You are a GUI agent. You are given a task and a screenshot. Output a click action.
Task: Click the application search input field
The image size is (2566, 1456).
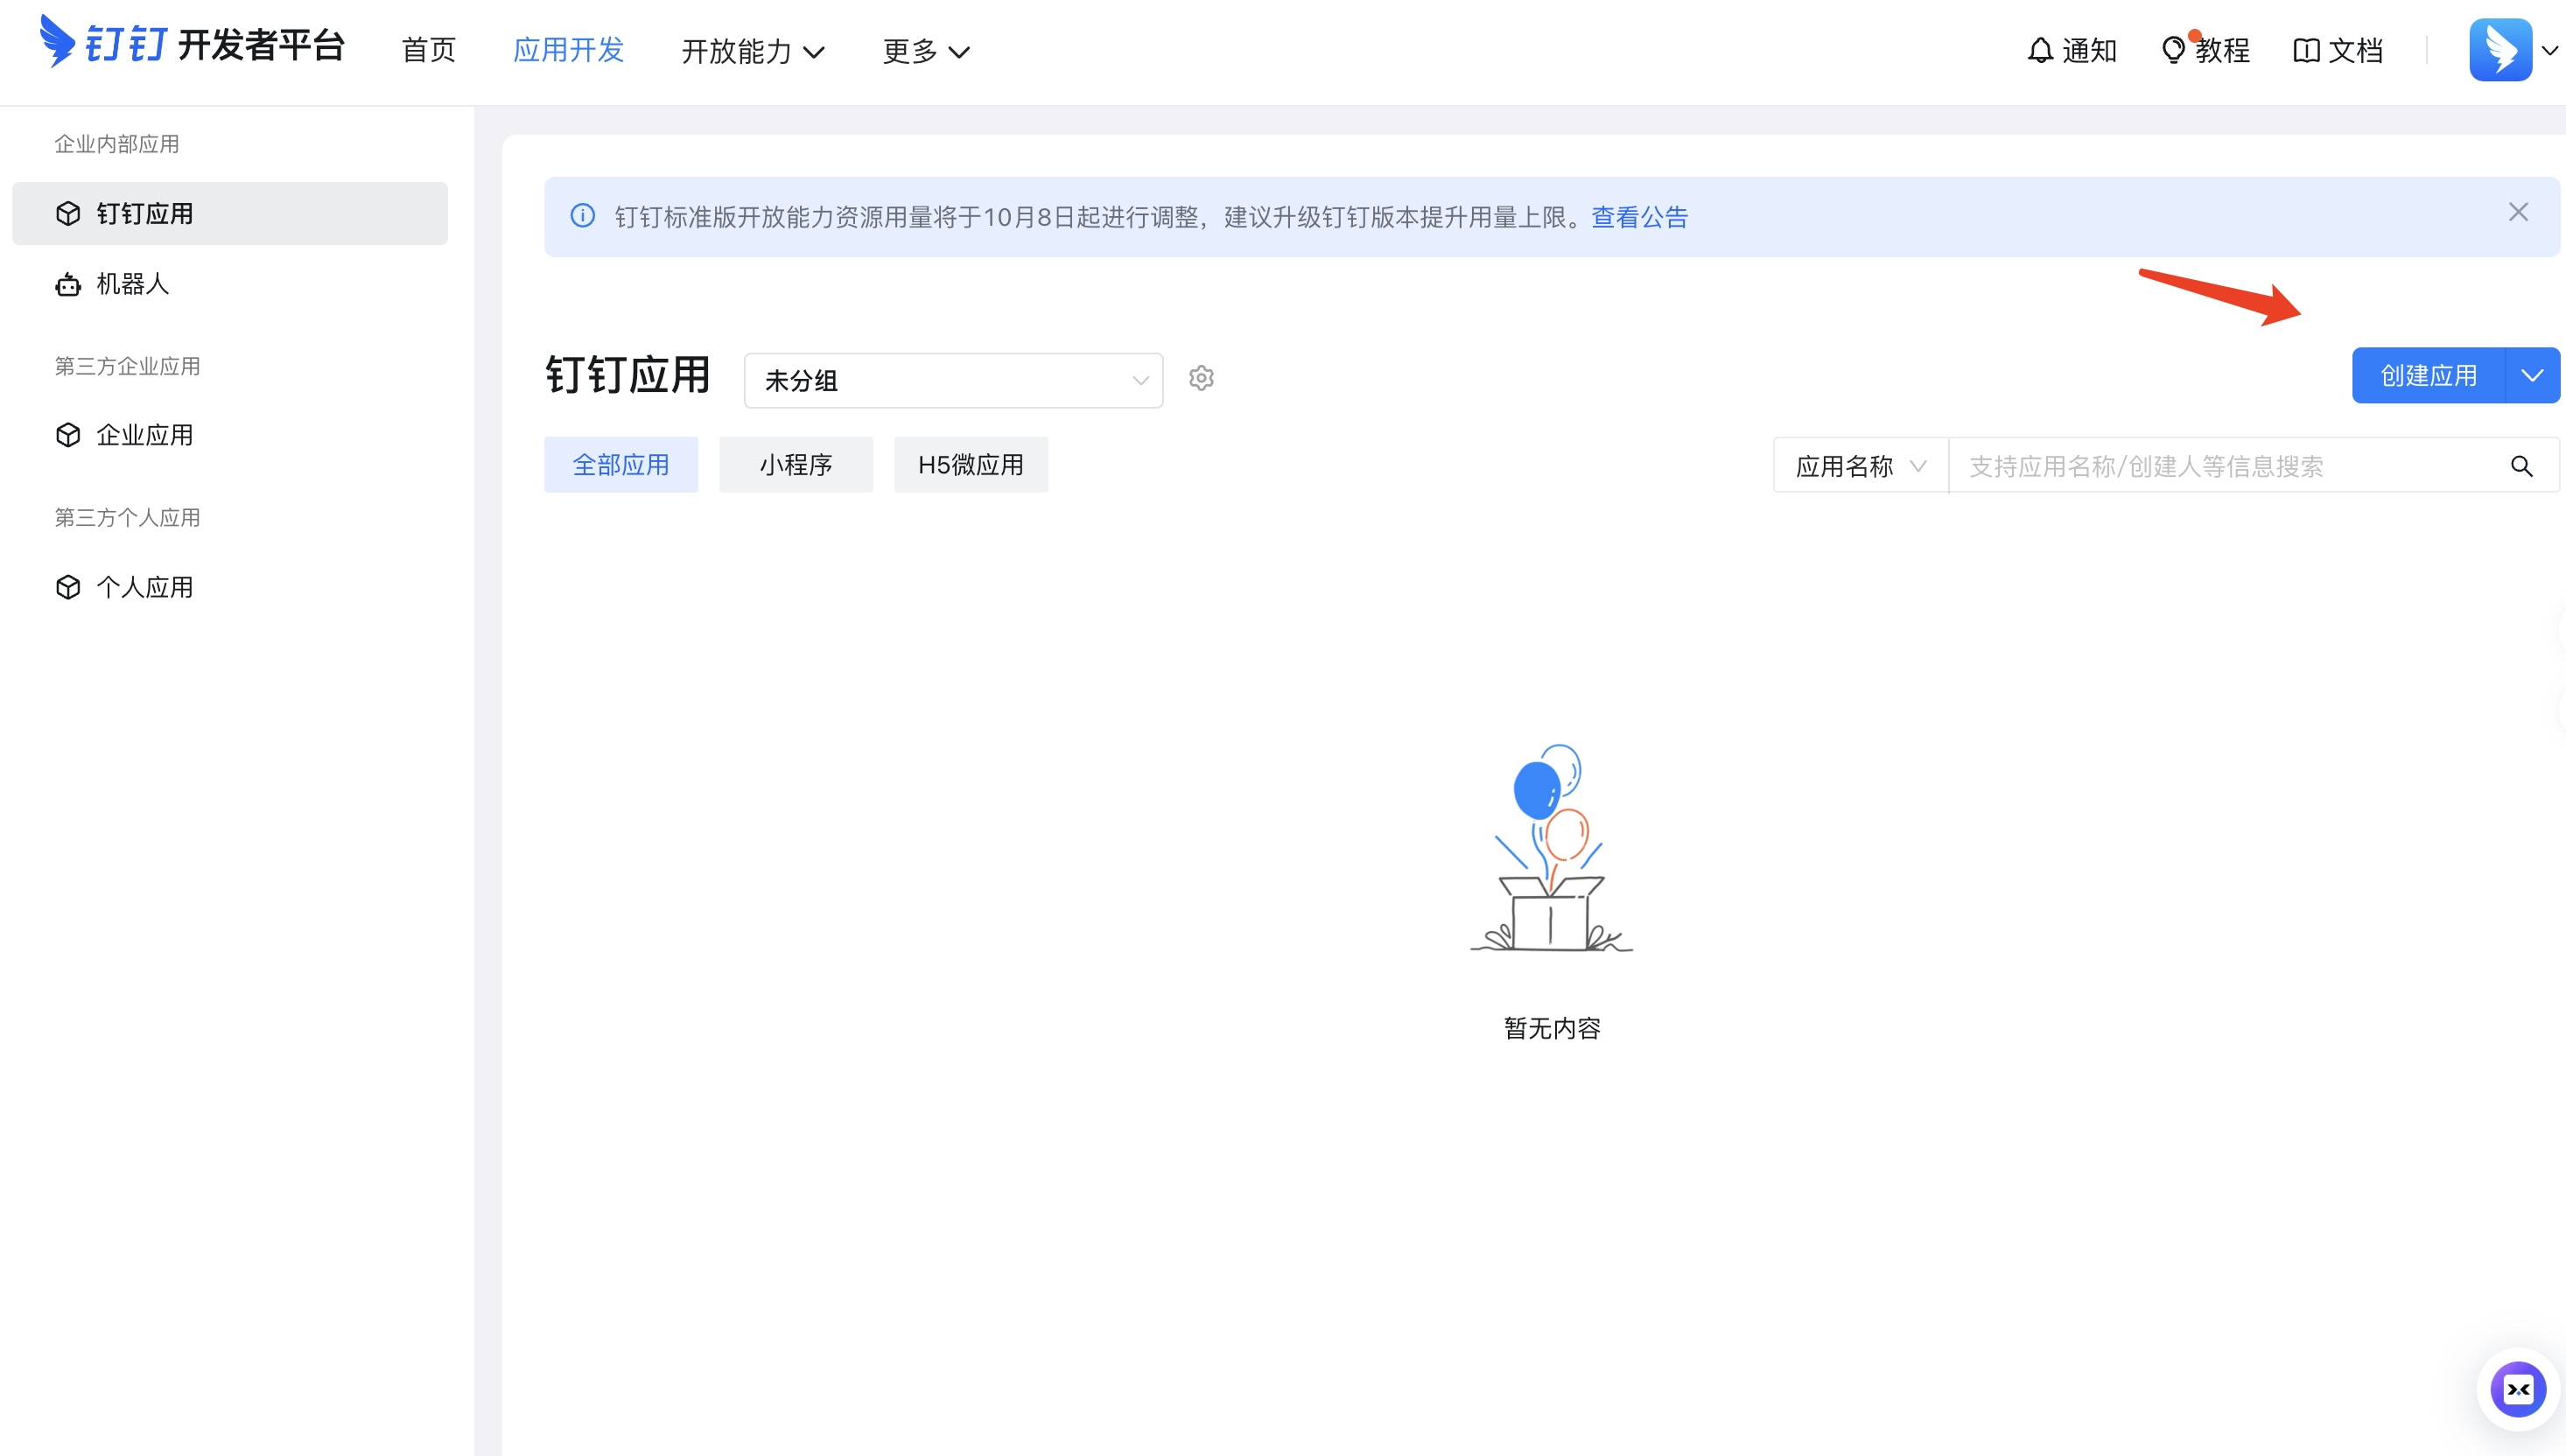2200,466
